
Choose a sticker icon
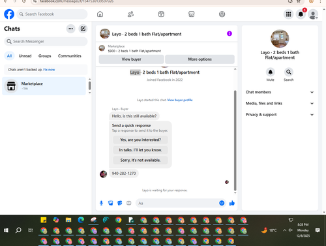point(120,203)
